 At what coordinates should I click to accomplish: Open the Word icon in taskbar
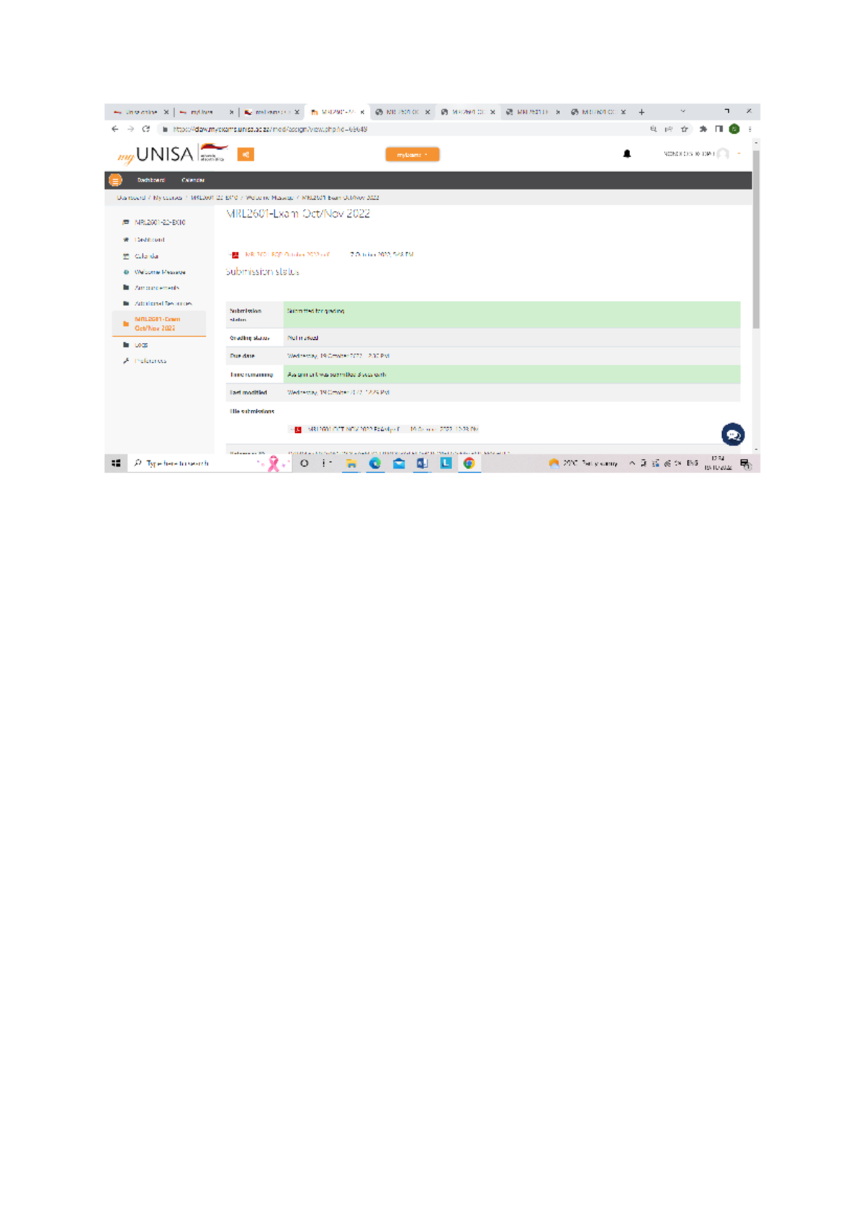[x=422, y=463]
